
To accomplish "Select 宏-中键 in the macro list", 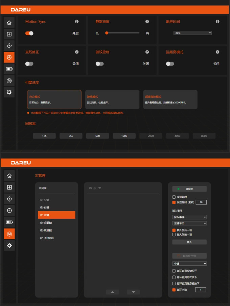I will pyautogui.click(x=56, y=215).
